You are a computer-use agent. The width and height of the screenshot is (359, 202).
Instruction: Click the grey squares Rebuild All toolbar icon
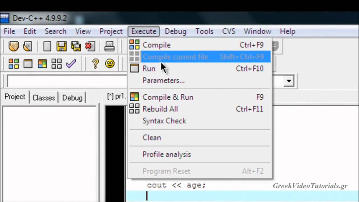coord(56,64)
